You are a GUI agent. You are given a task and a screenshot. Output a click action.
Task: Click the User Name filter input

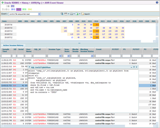(x=28, y=56)
